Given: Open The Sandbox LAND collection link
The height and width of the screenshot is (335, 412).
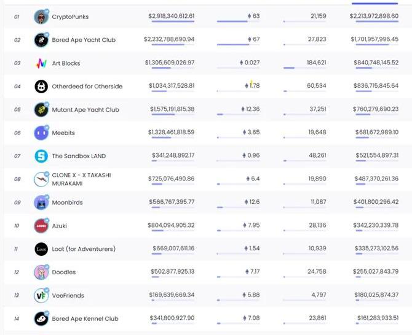Looking at the screenshot, I should tap(79, 156).
